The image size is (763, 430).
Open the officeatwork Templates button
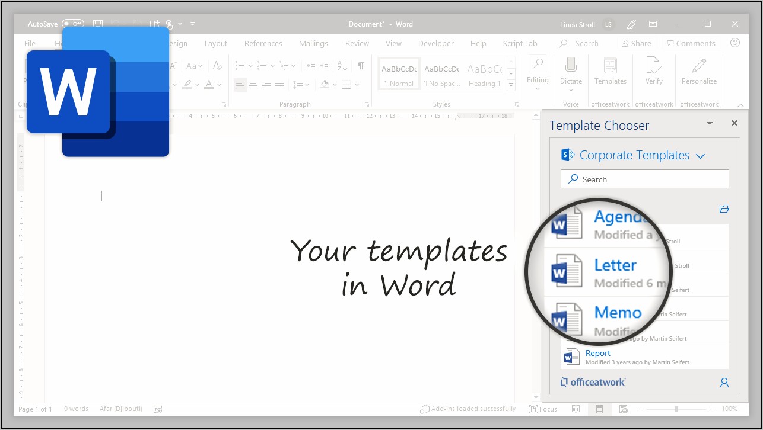[610, 71]
